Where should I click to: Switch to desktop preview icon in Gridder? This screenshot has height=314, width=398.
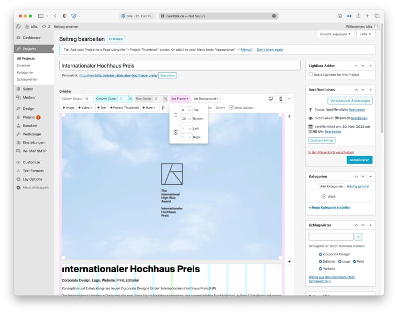click(x=271, y=98)
